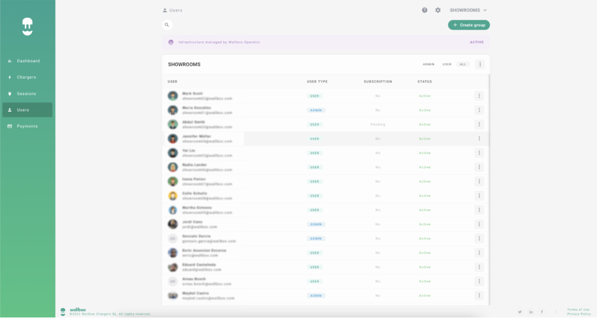Click Mark Scott's avatar
The width and height of the screenshot is (597, 327).
[x=173, y=95]
